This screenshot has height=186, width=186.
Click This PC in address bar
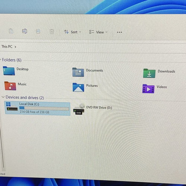click(x=7, y=46)
